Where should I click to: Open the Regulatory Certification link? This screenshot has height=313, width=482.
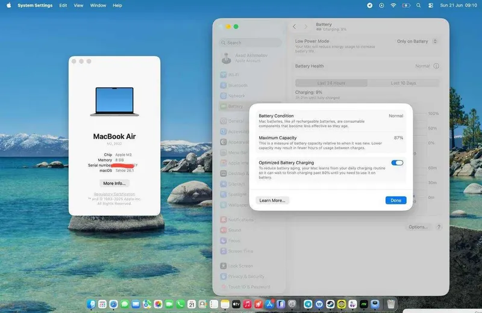(114, 194)
